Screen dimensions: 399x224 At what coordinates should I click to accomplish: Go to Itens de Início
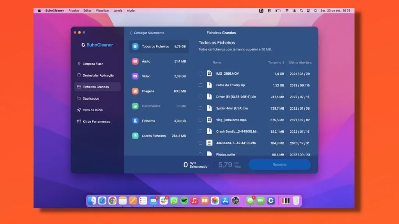92,110
